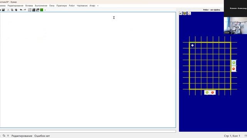Click the status bar arrow icon at left
Image resolution: width=247 pixels, height=138 pixels.
[4, 136]
